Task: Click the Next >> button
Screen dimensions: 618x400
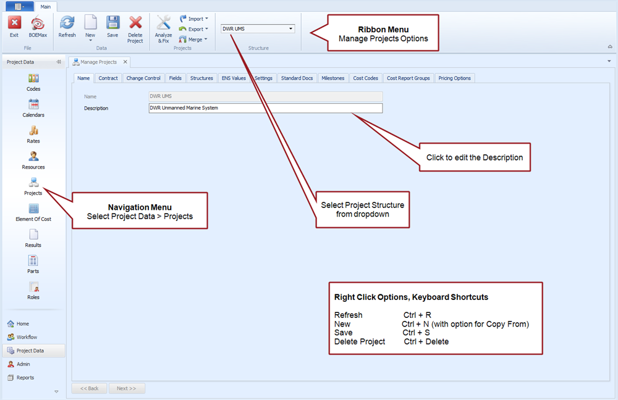Action: point(127,388)
